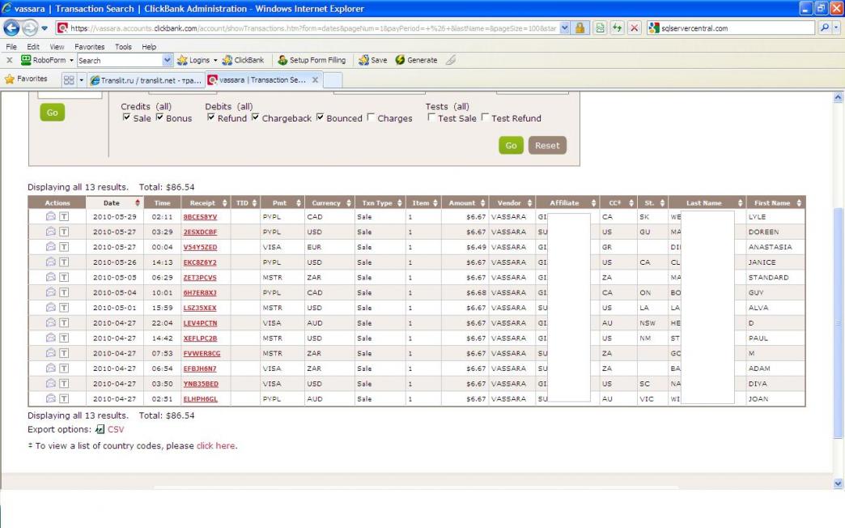Click the browser back arrow button
Viewport: 845px width, 528px height.
(x=11, y=28)
